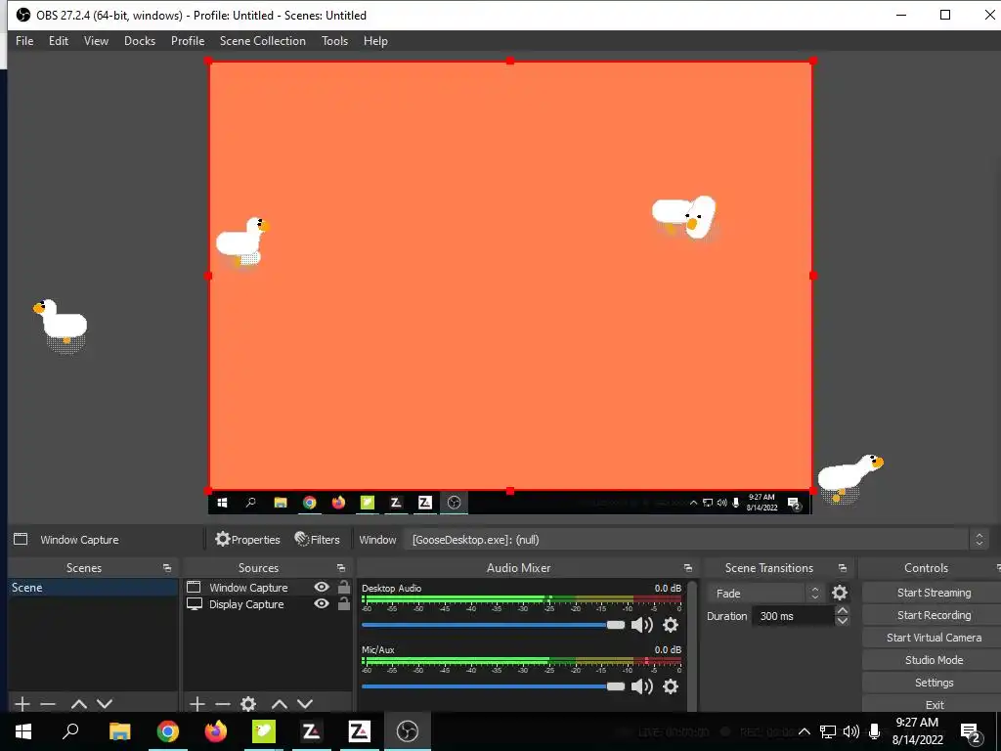The height and width of the screenshot is (751, 1001).
Task: Open Desktop Audio settings gear
Action: 671,625
